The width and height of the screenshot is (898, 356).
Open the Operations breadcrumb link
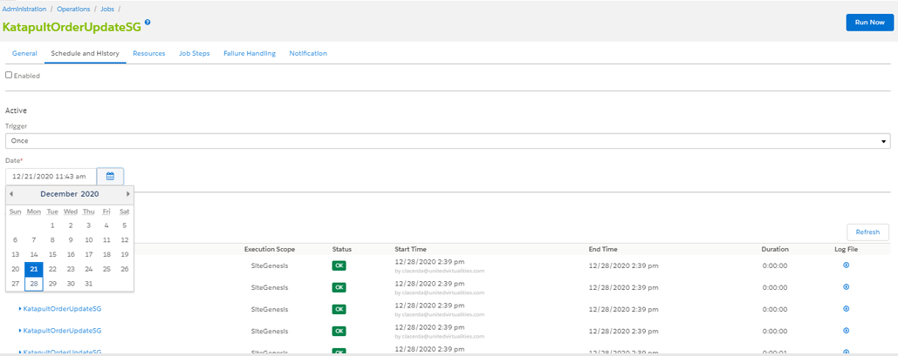[72, 10]
